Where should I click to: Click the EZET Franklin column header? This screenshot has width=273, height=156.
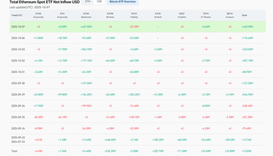click(182, 15)
